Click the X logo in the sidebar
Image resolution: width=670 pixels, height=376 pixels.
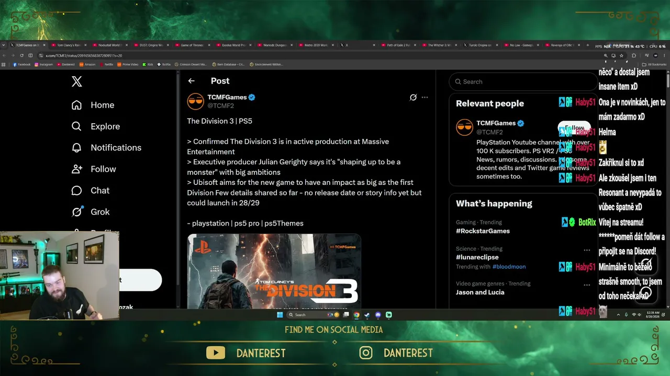(77, 81)
